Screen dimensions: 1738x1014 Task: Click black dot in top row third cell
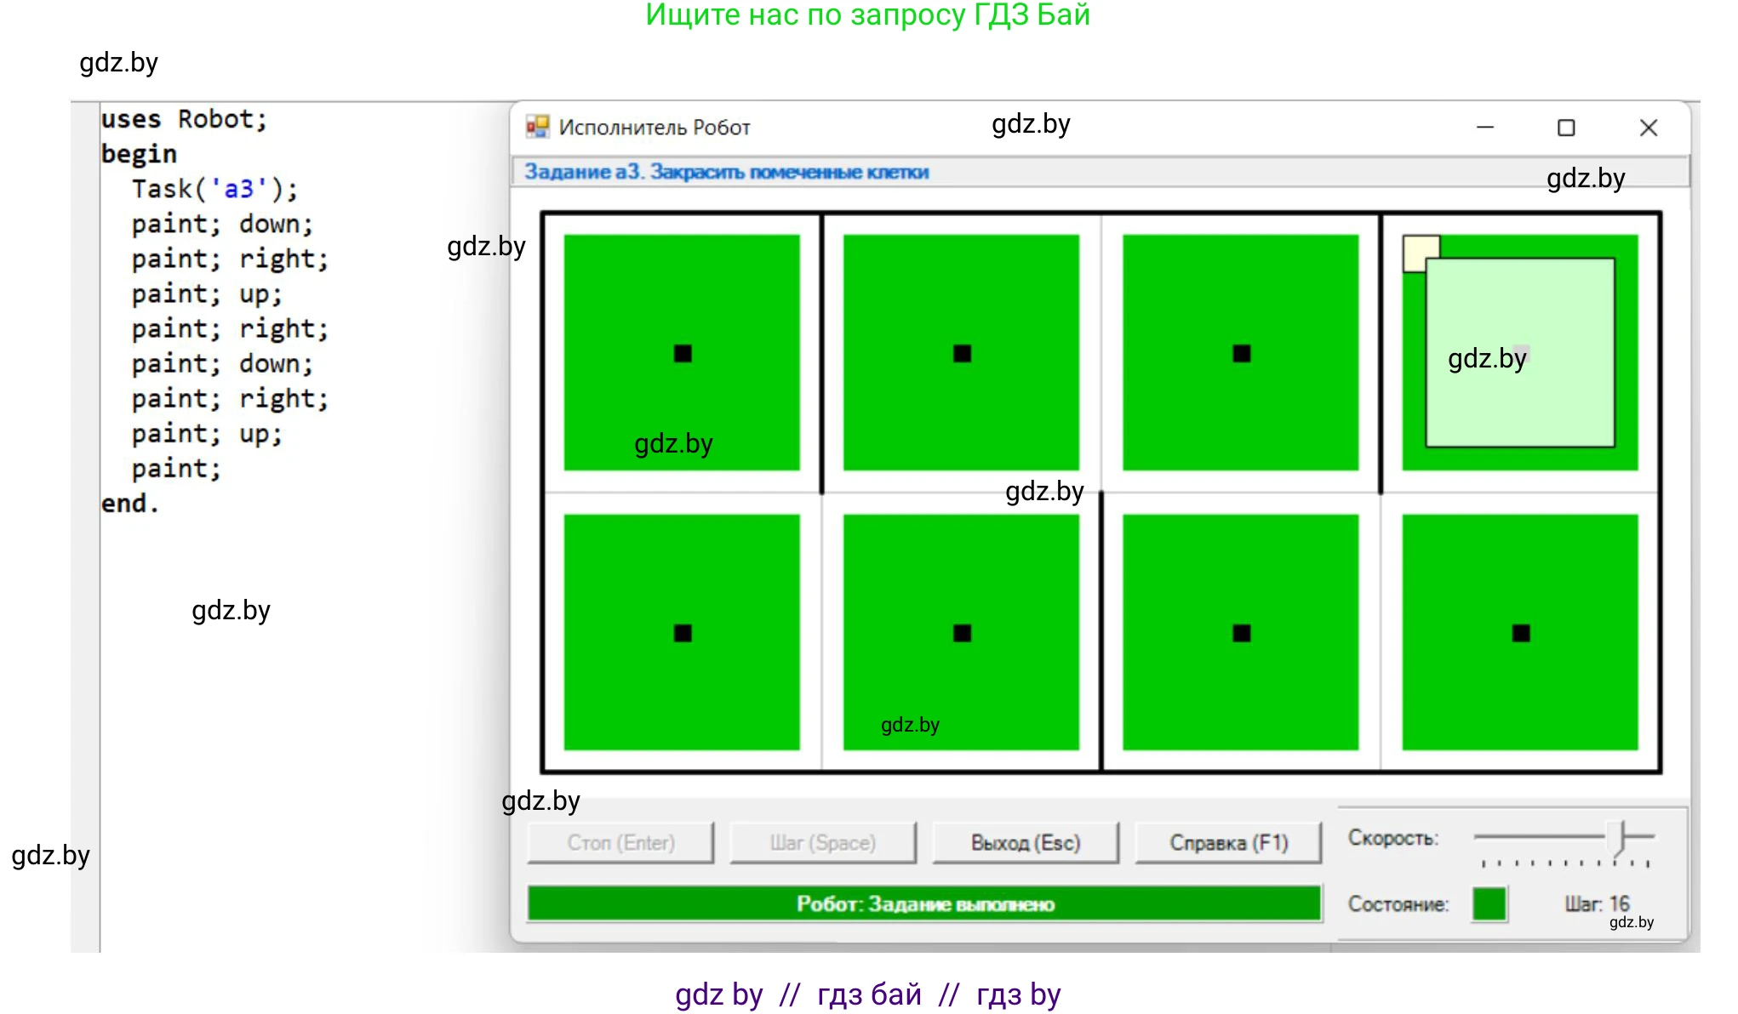click(1241, 353)
